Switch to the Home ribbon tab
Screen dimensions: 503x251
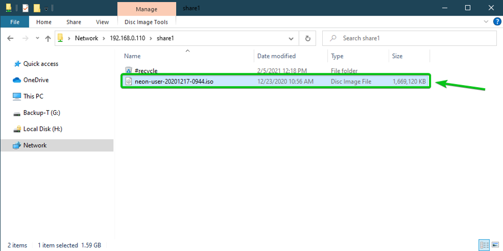44,22
